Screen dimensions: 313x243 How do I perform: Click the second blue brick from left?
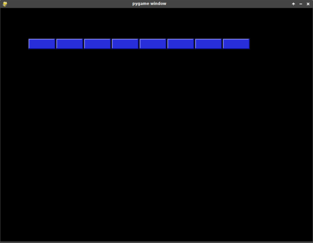coord(70,44)
